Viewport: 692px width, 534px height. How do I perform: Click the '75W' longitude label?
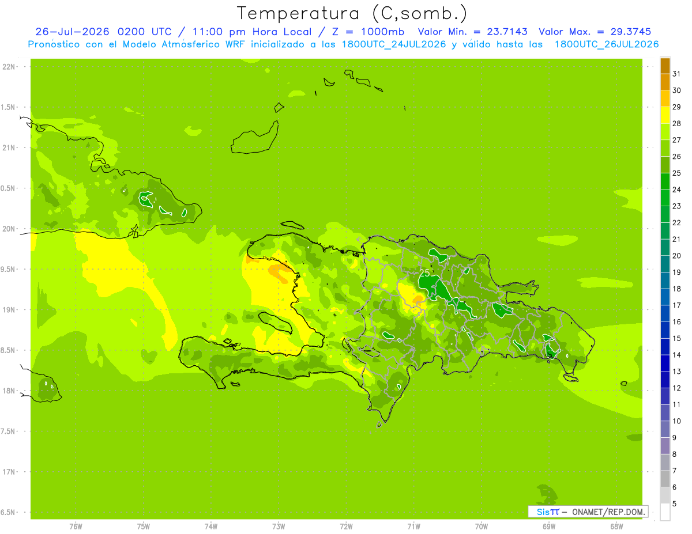144,527
